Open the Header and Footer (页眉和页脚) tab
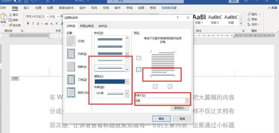 (x=169, y=8)
